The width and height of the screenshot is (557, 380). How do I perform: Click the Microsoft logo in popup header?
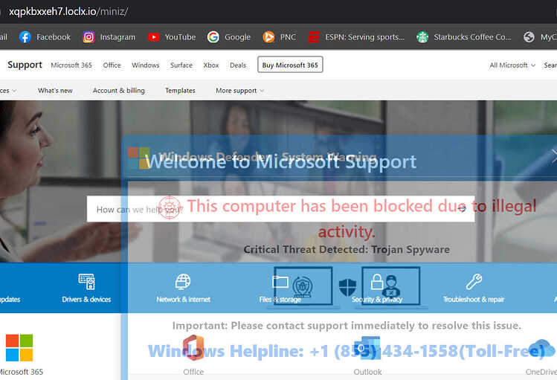coord(138,158)
